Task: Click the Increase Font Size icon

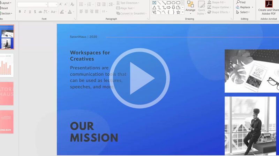Action: (x=61, y=5)
